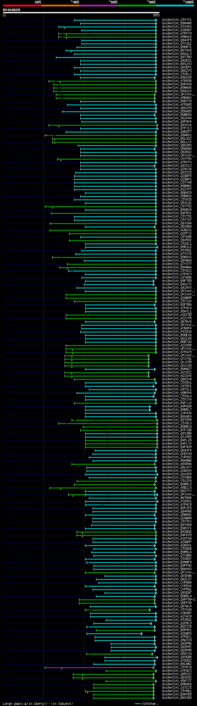Select the orange ~40% identity color bar
197x706 pixels.
click(x=60, y=5)
